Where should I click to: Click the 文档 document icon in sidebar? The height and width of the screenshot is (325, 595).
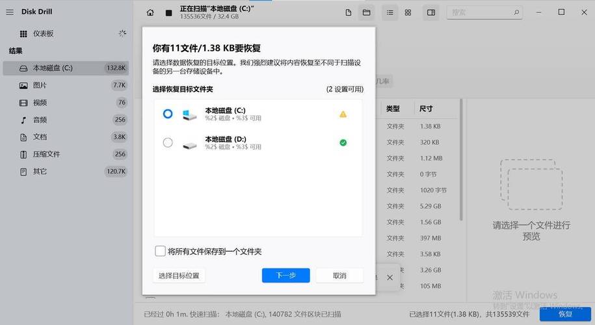coord(23,137)
